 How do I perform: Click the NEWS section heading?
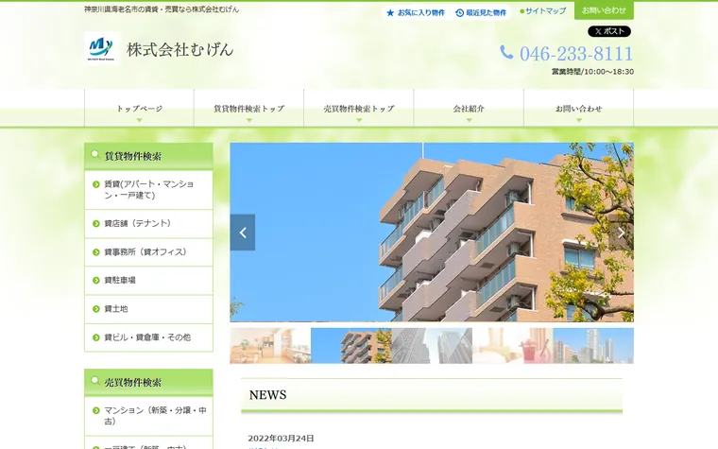pos(268,395)
